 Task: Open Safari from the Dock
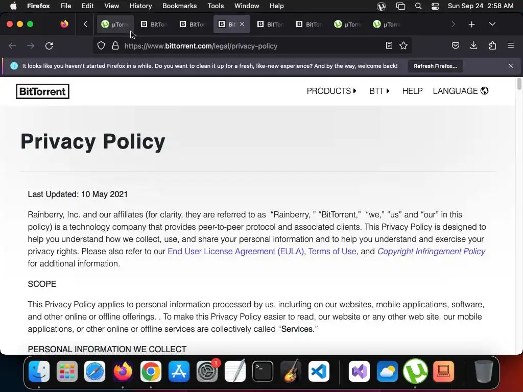(x=94, y=372)
